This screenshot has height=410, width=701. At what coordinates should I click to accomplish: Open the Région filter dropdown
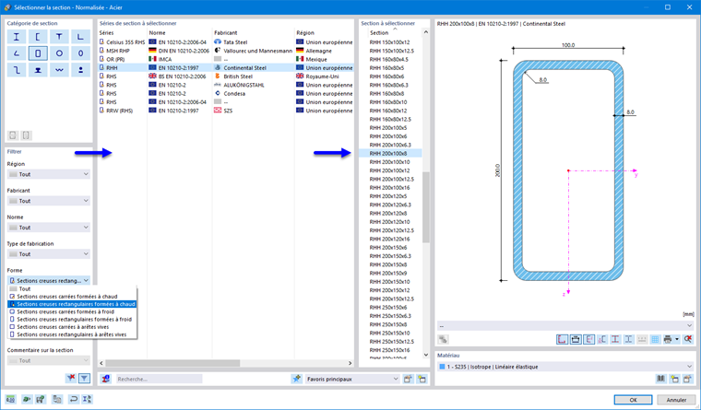[x=49, y=174]
